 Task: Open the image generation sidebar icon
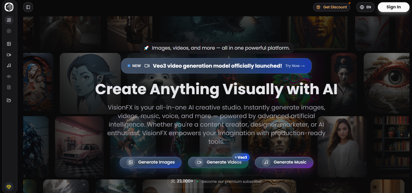coord(9,44)
